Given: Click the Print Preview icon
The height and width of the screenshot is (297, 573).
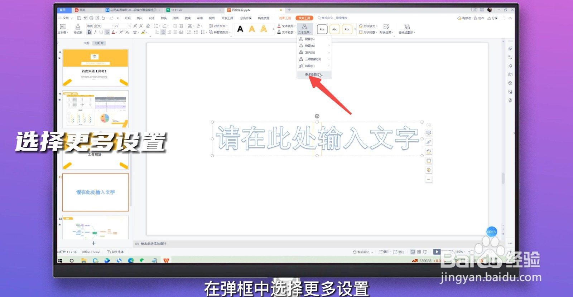Looking at the screenshot, I should pyautogui.click(x=97, y=18).
